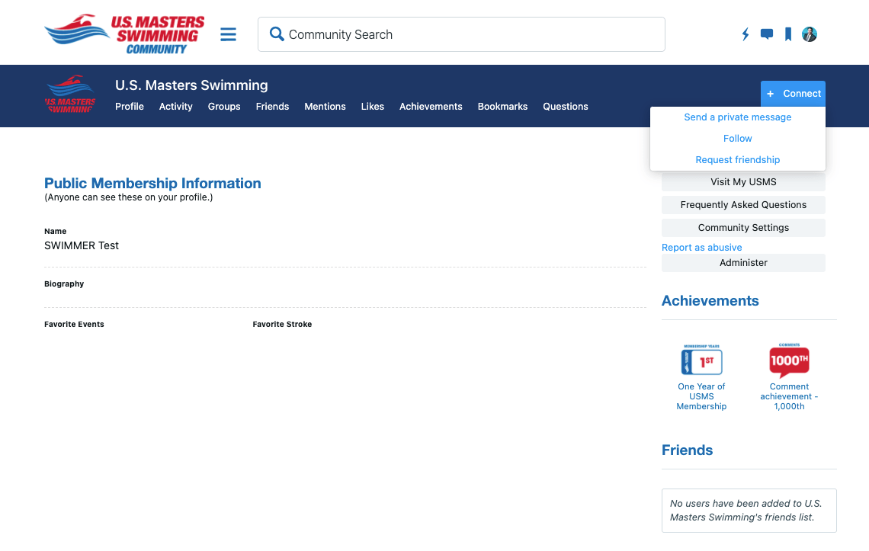Select Request friendship from the menu

tap(737, 159)
